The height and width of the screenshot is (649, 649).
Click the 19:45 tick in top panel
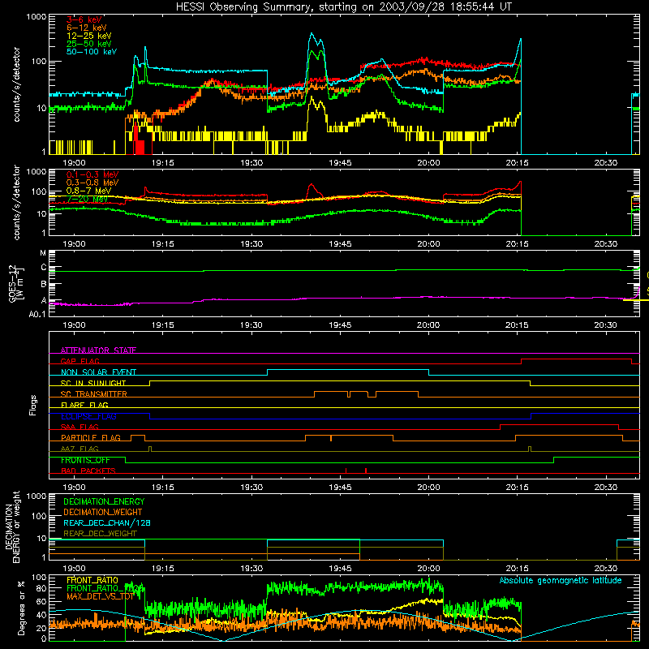[340, 163]
